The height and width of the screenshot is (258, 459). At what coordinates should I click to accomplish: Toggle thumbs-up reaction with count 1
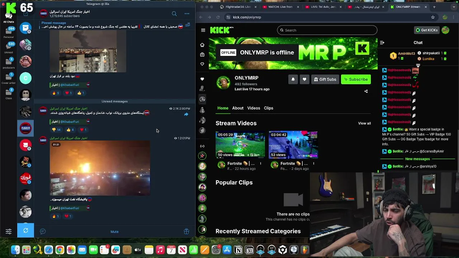[81, 93]
